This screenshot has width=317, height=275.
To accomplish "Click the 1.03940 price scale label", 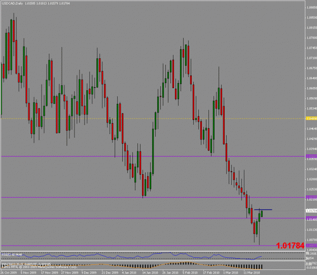I will (311, 149).
